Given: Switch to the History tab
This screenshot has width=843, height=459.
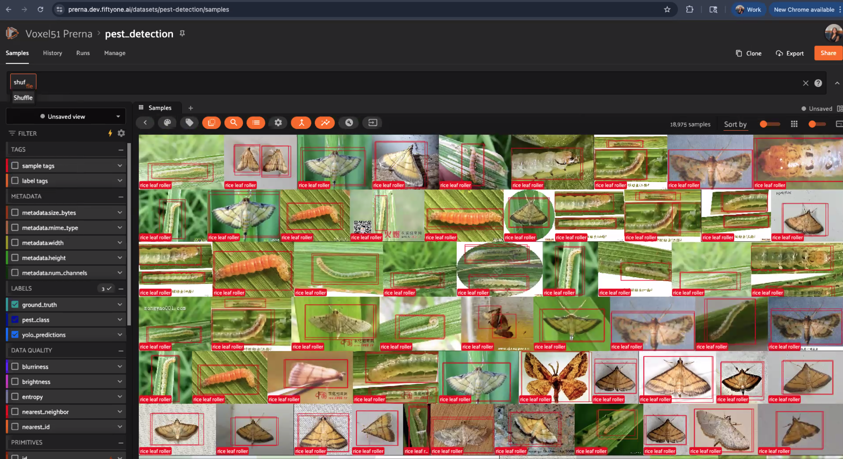Looking at the screenshot, I should pos(52,53).
